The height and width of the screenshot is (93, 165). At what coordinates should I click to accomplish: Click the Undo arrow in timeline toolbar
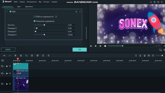pos(4,56)
